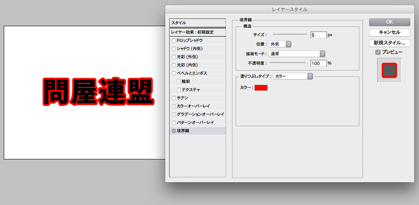Open the 塗りつぶしタイプ dropdown showing カラー
The width and height of the screenshot is (419, 205).
(293, 76)
